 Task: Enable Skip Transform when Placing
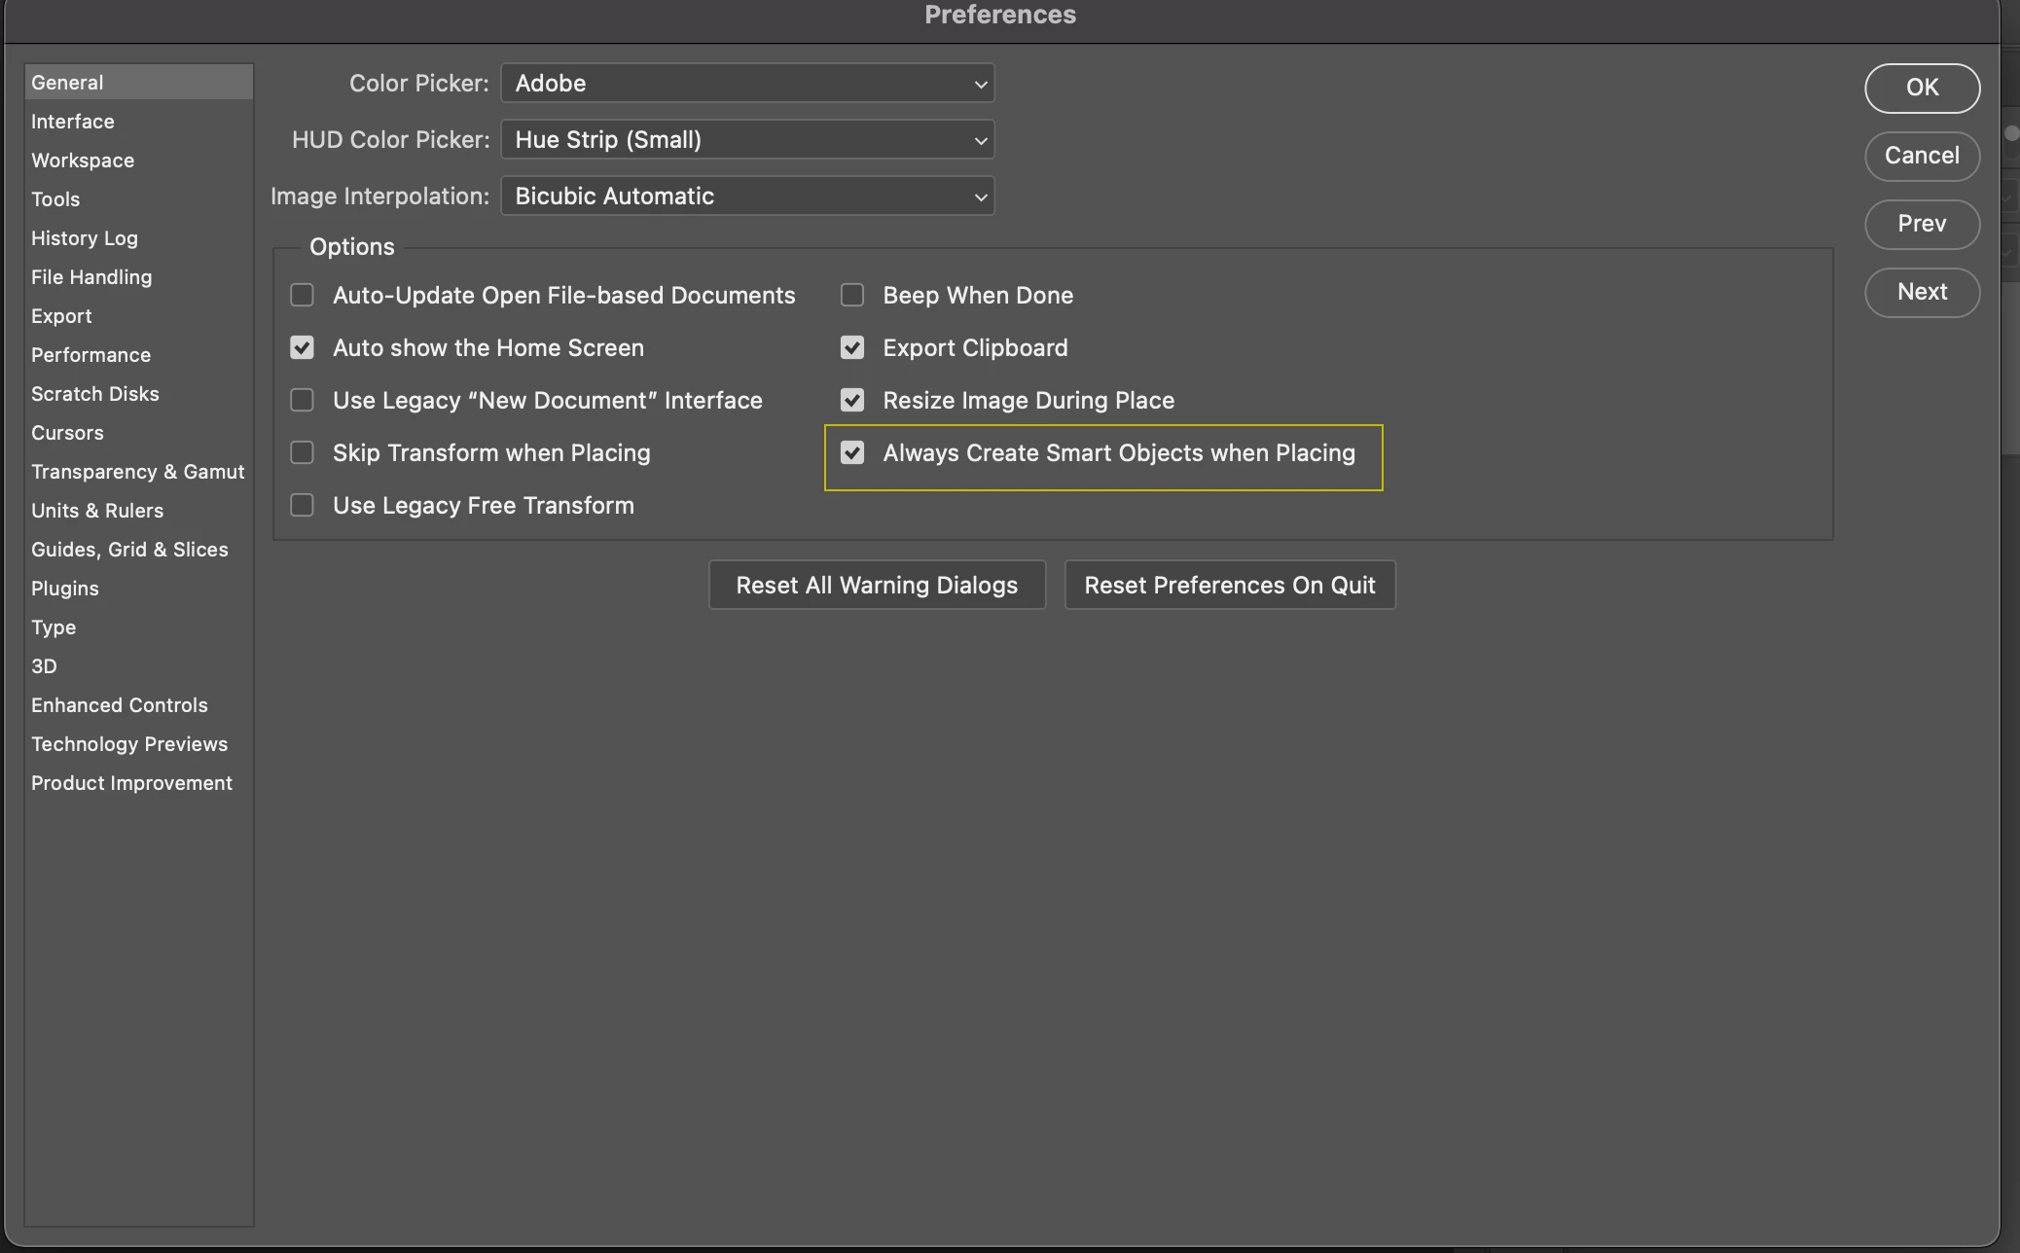[x=302, y=452]
